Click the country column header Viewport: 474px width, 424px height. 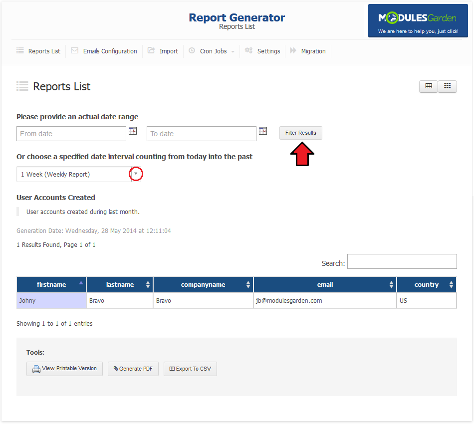click(x=427, y=284)
